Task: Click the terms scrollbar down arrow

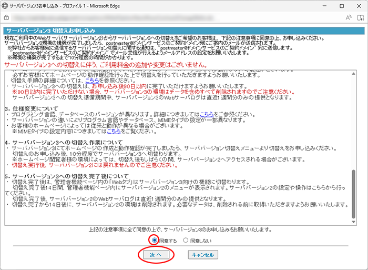Action: point(353,221)
